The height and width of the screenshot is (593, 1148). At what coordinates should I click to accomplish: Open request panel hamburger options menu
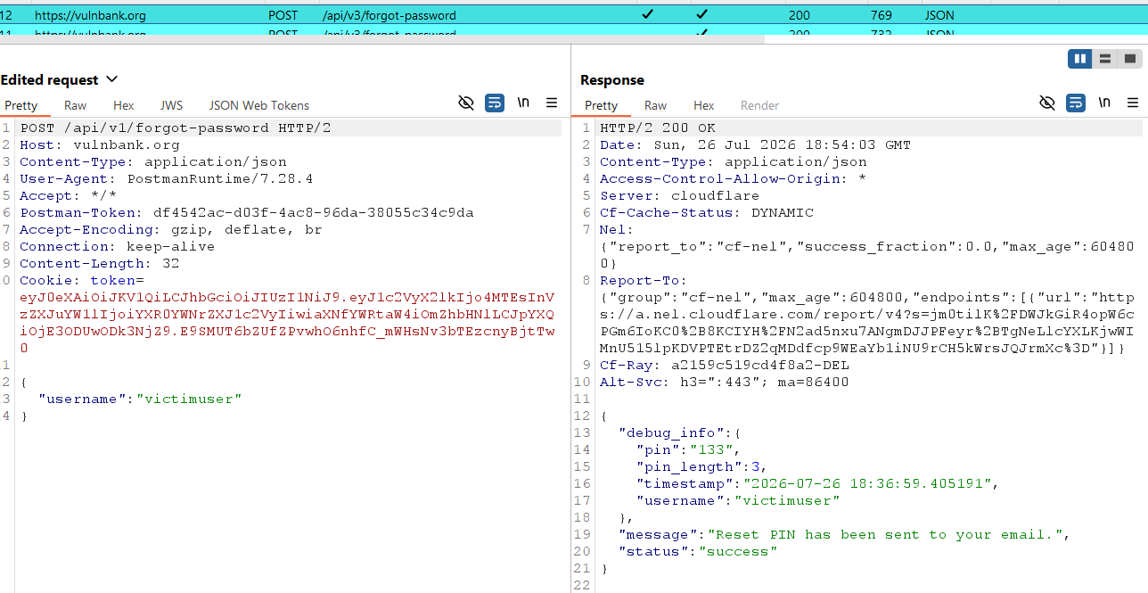point(552,103)
